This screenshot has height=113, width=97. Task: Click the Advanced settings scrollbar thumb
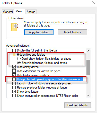88,67
